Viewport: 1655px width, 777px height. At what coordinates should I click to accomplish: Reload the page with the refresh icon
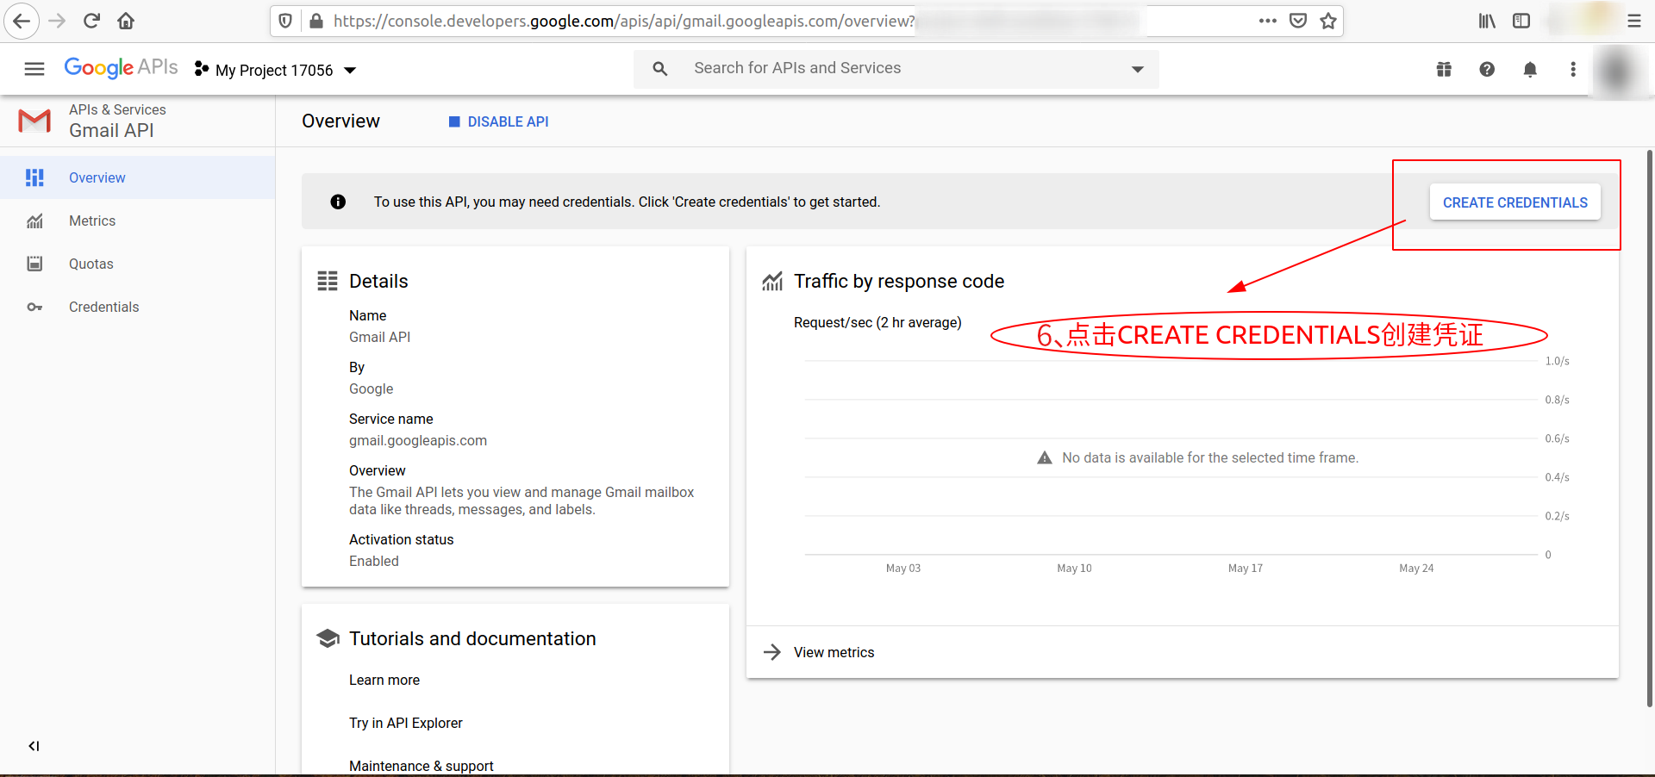pos(91,21)
